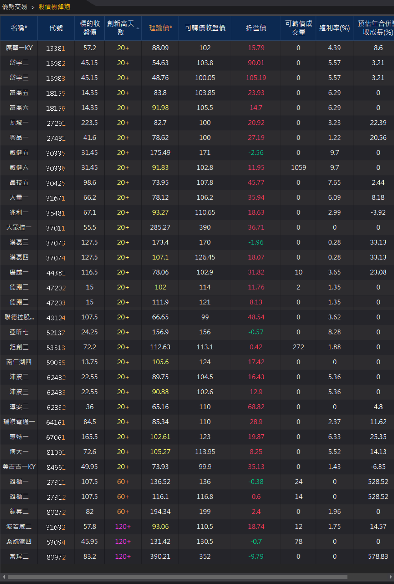Sort by 可轉債成交量 column header
This screenshot has width=394, height=584.
(298, 28)
